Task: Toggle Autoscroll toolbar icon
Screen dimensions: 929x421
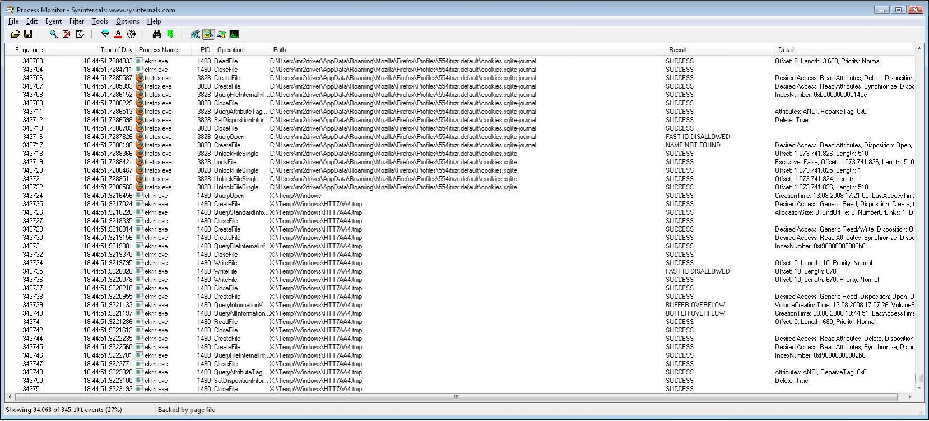Action: click(x=67, y=34)
